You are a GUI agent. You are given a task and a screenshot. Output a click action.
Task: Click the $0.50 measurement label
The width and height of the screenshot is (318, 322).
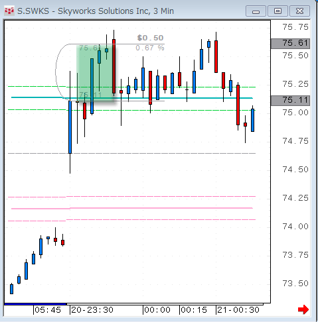(150, 38)
